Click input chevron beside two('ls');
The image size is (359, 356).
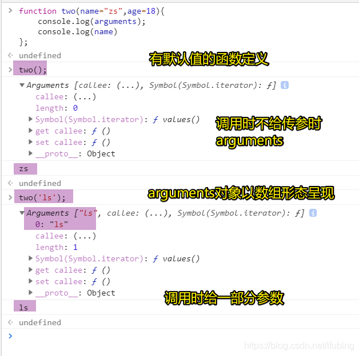[10, 197]
